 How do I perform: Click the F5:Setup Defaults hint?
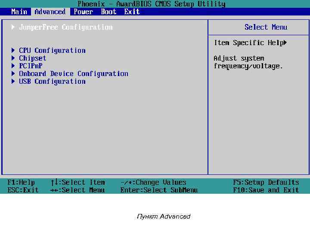pos(266,182)
